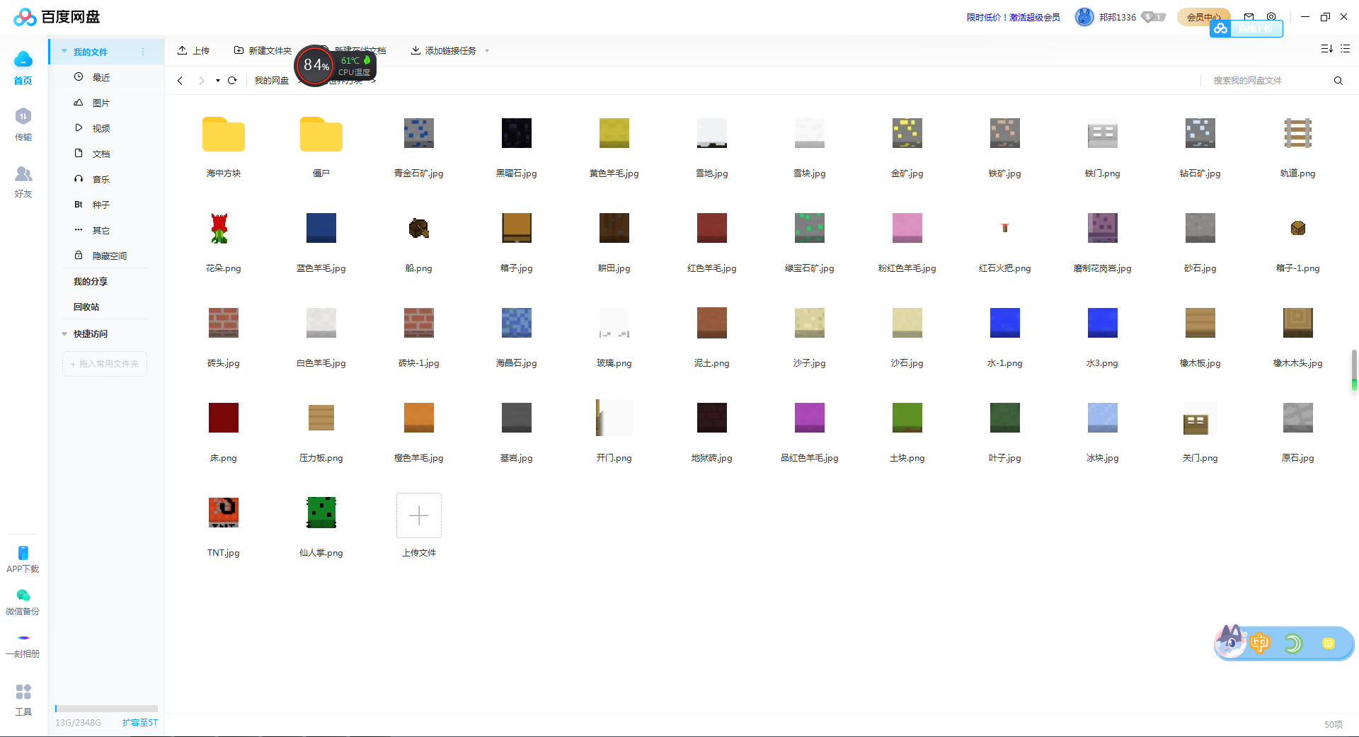This screenshot has height=737, width=1359.
Task: Open the 工具 tools panel
Action: click(x=23, y=699)
